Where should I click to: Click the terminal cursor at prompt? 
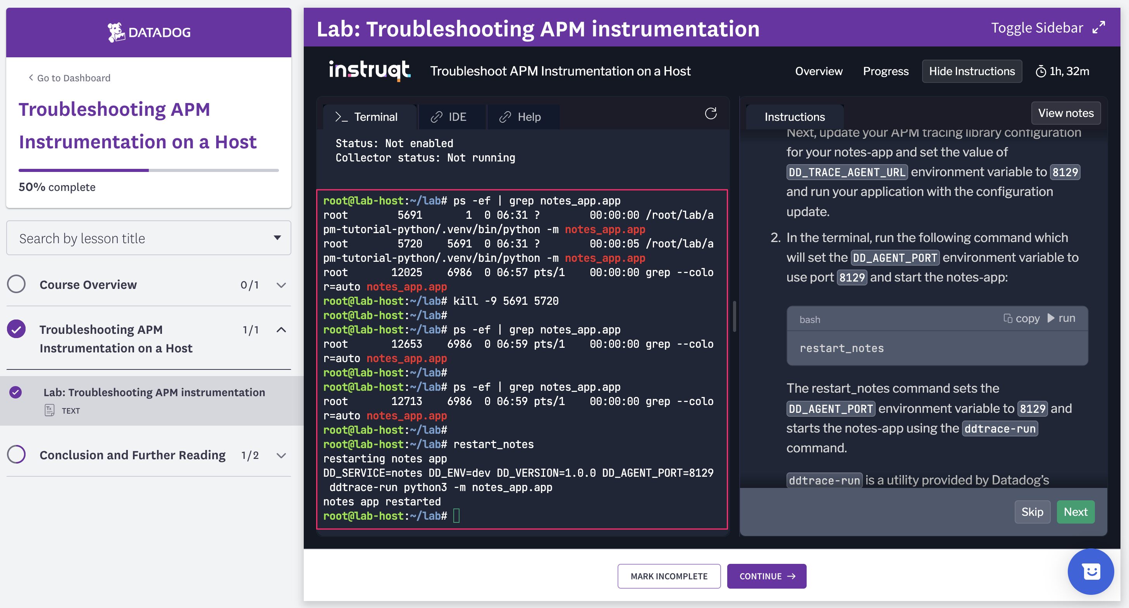(456, 515)
